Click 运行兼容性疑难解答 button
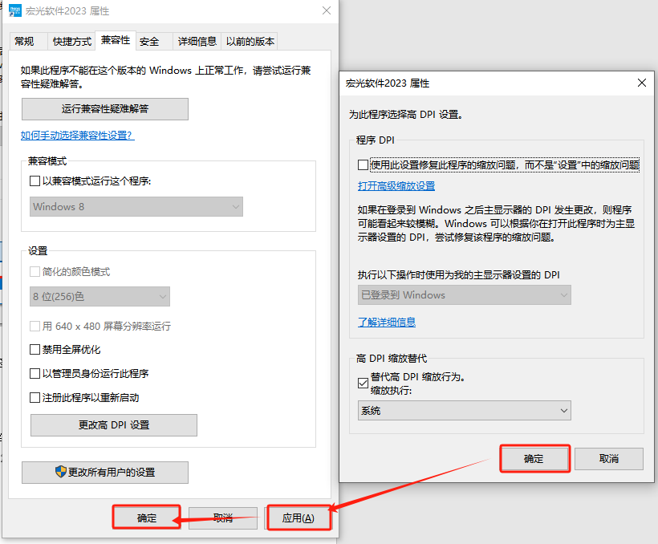 pyautogui.click(x=105, y=109)
